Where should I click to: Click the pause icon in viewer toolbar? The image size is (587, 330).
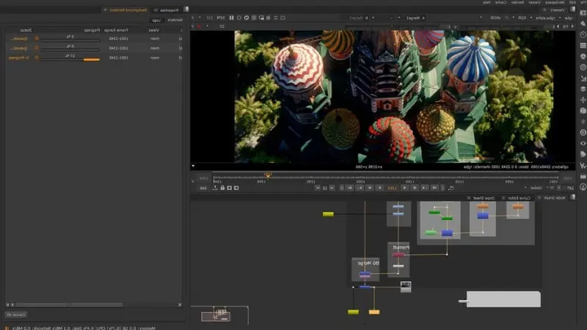click(232, 17)
